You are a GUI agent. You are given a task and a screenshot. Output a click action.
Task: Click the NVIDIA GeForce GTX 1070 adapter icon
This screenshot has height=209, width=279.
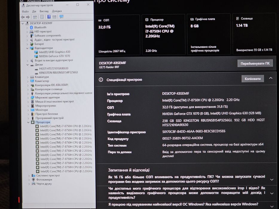[x=36, y=56]
